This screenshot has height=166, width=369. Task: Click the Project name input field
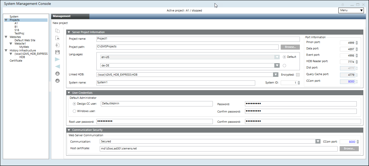[x=198, y=39]
